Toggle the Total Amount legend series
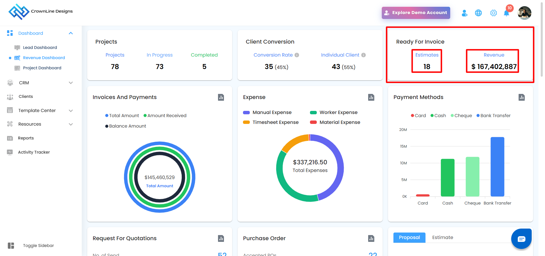Viewport: 545px width, 256px height. coord(122,116)
